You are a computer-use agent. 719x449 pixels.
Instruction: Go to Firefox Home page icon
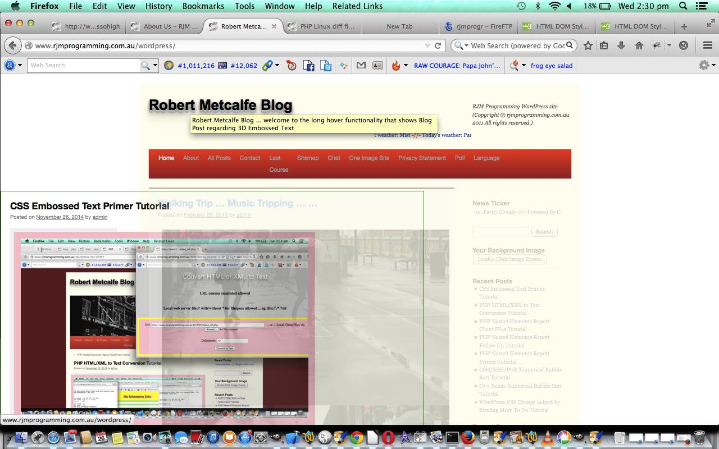[639, 45]
